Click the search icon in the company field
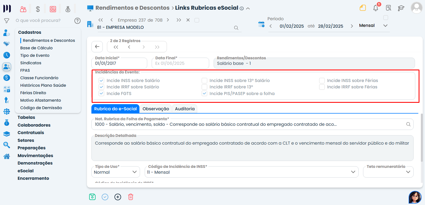The height and width of the screenshot is (205, 425). coord(236,28)
